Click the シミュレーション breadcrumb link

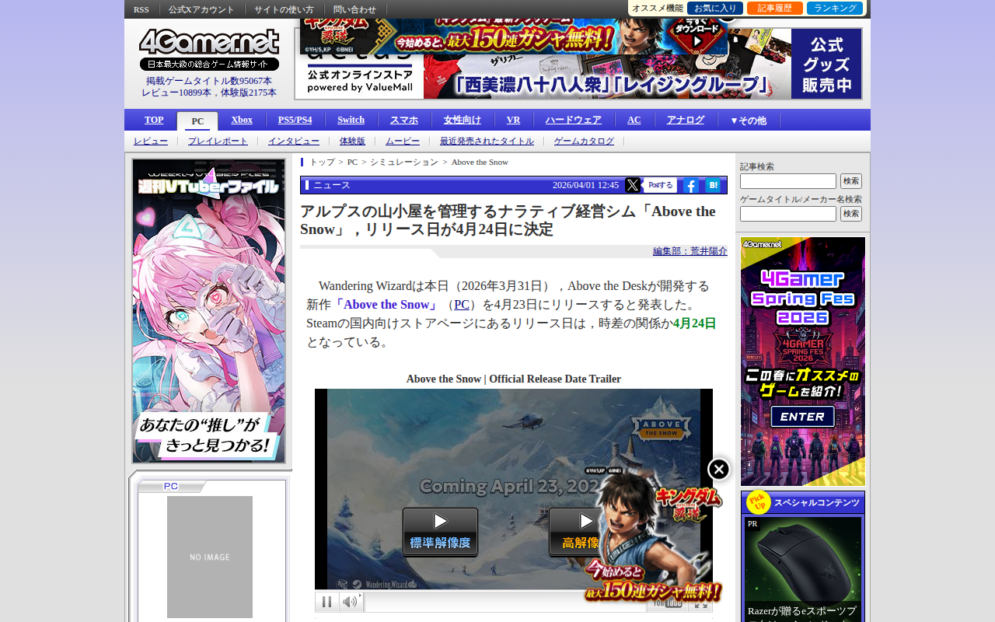(404, 162)
